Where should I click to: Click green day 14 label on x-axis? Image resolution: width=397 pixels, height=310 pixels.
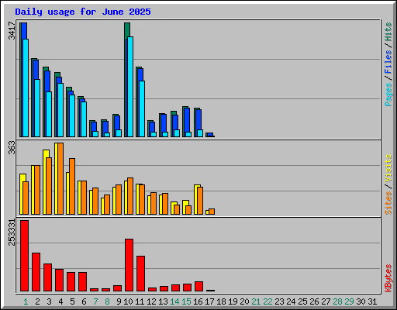(174, 301)
